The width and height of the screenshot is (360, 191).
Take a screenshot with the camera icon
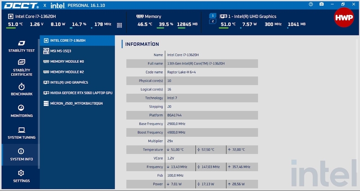click(321, 4)
